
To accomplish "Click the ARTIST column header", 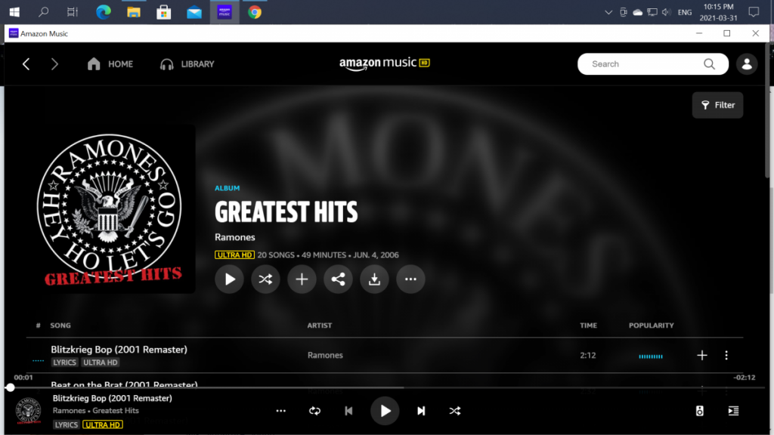I will tap(320, 325).
